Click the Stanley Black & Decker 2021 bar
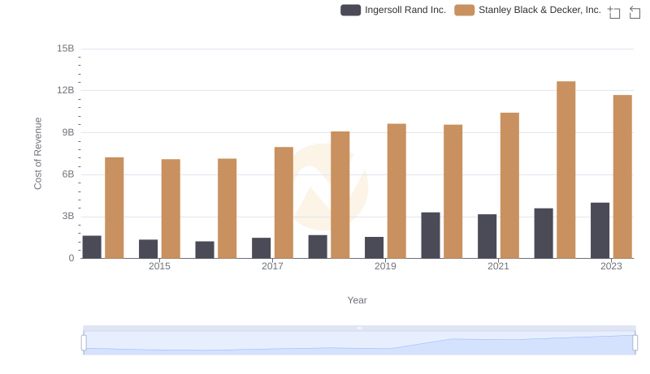 pyautogui.click(x=509, y=185)
